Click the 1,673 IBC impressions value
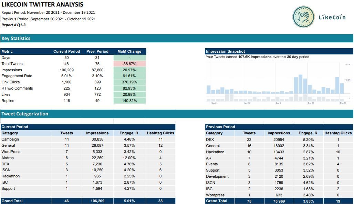Viewport: 354px width, 206px height. pos(97,182)
